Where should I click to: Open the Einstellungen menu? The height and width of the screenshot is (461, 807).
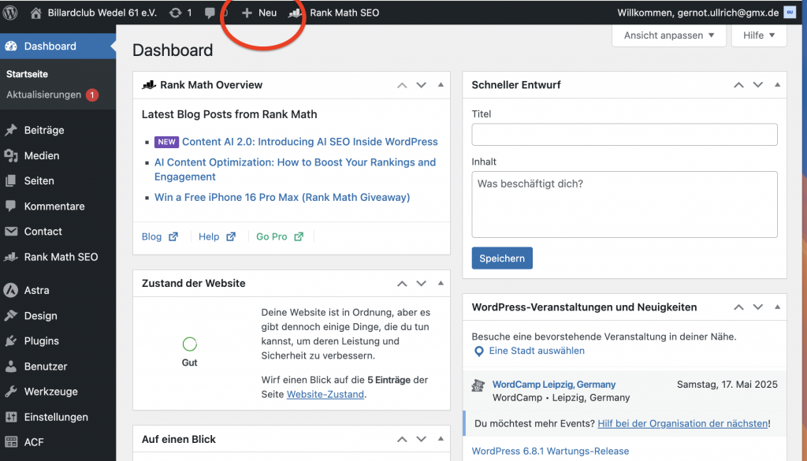[58, 417]
